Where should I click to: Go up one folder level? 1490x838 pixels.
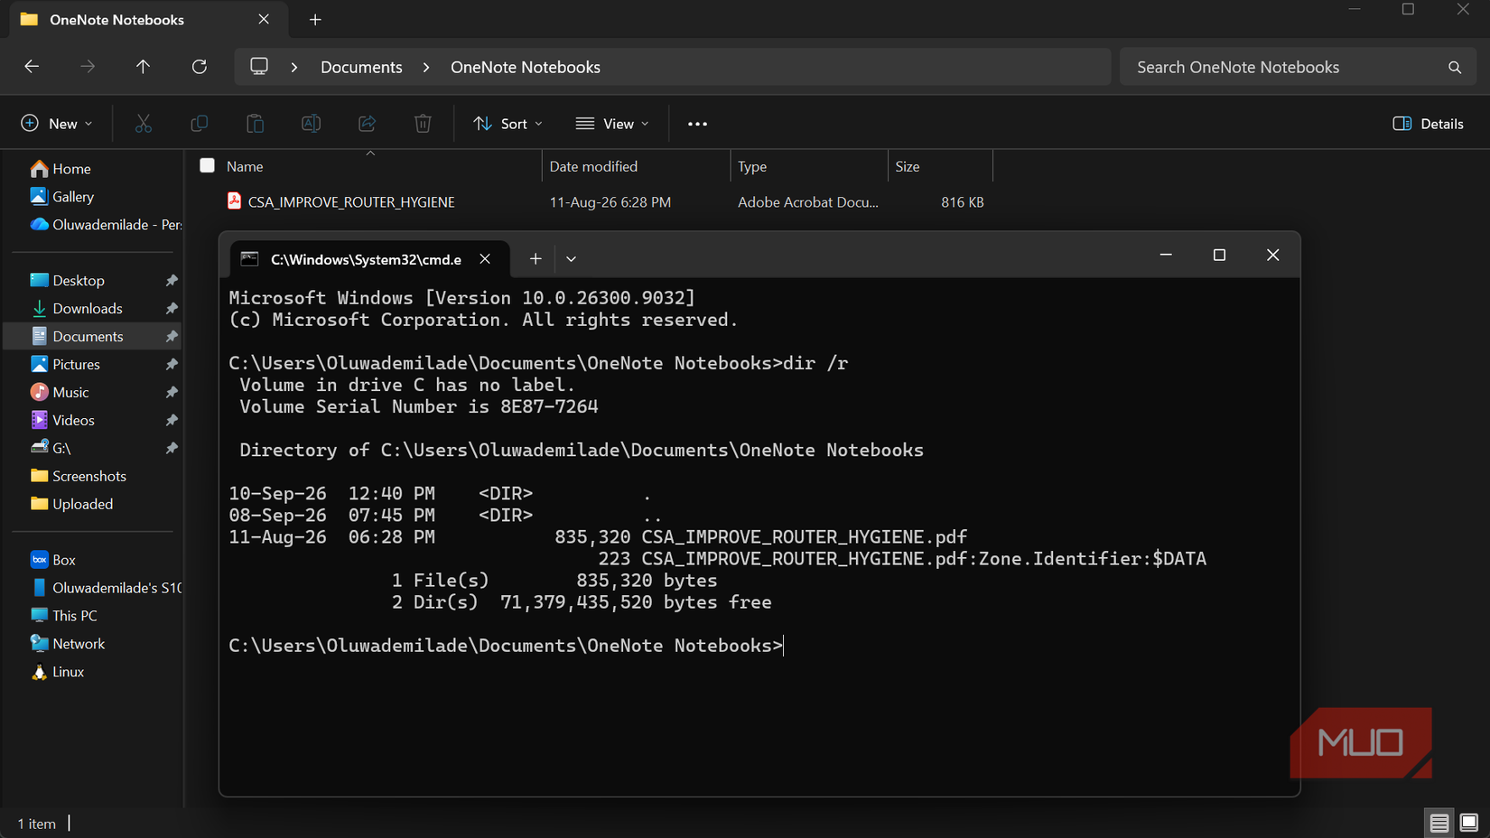coord(143,67)
